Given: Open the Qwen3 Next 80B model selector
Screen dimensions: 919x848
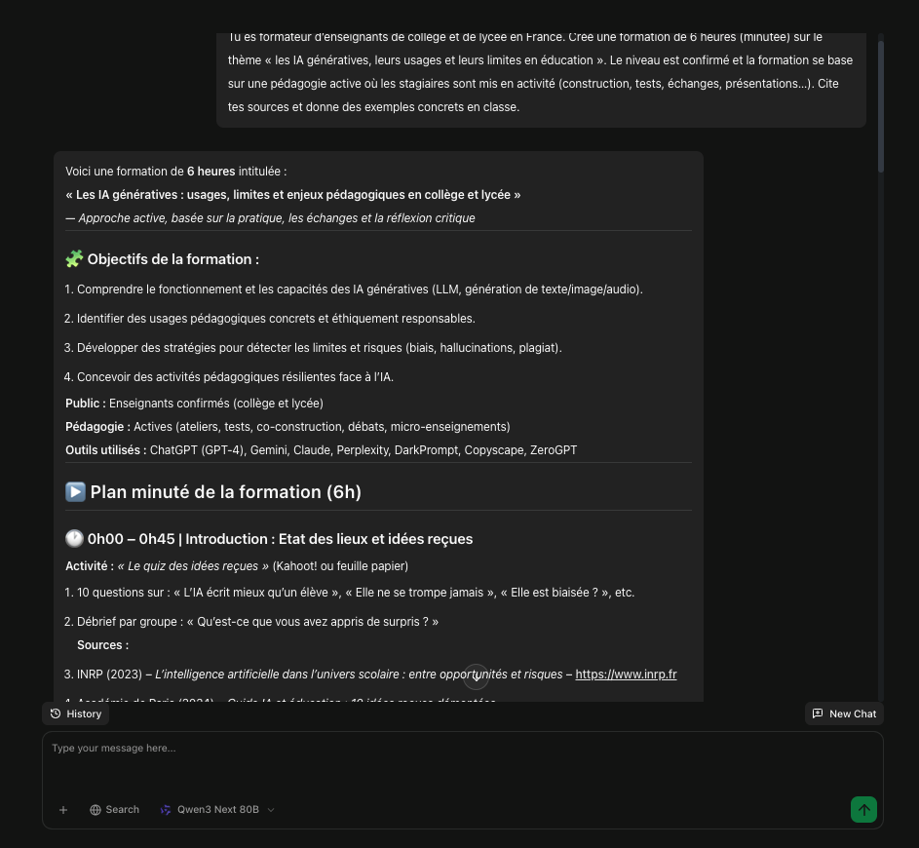Looking at the screenshot, I should (x=217, y=810).
